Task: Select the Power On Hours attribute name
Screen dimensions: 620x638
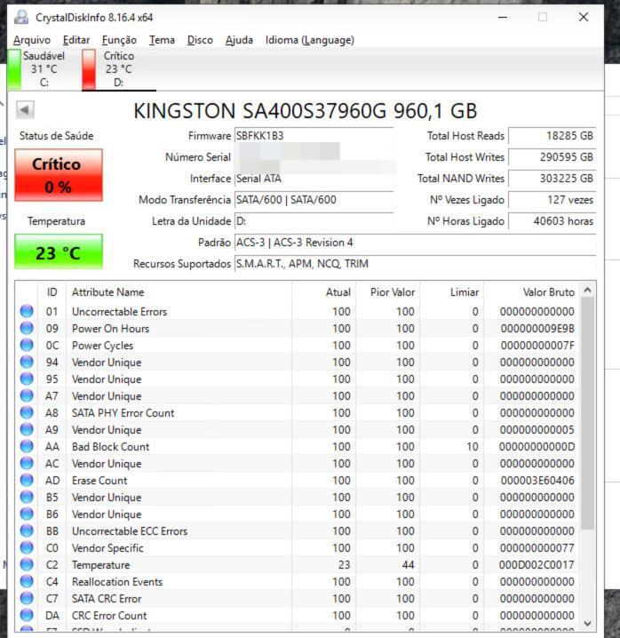Action: coord(111,329)
